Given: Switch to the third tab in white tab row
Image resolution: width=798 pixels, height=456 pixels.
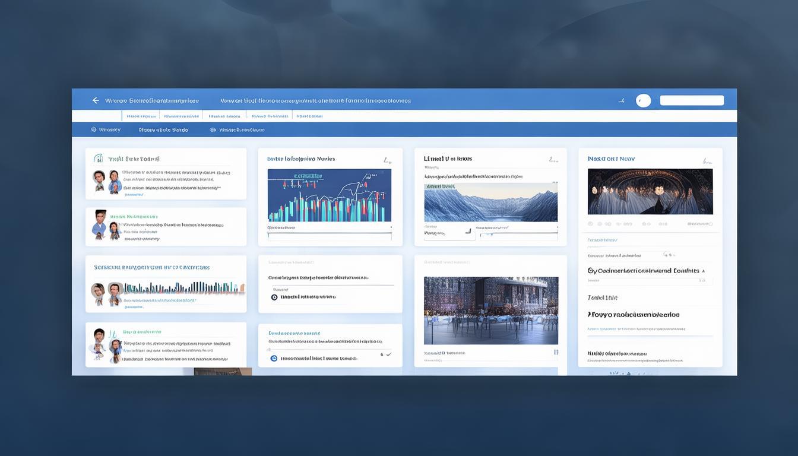Looking at the screenshot, I should click(x=225, y=116).
